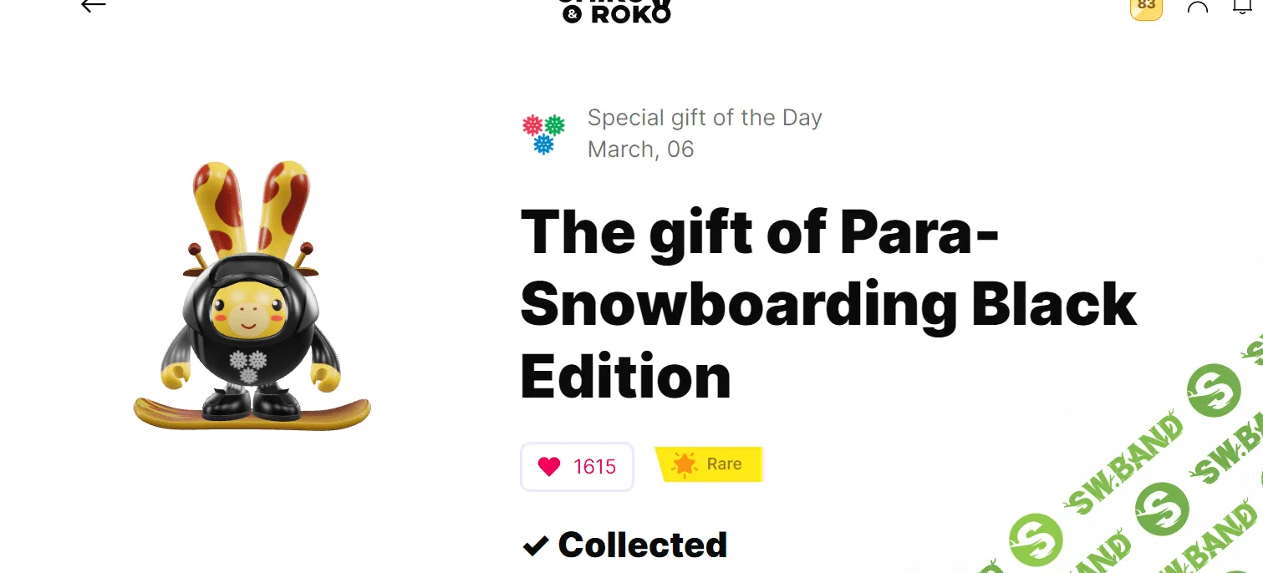
Task: Open the user profile icon
Action: [x=1198, y=8]
